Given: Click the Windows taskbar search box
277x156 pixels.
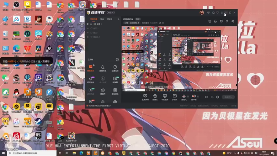Looking at the screenshot, I should point(32,153).
